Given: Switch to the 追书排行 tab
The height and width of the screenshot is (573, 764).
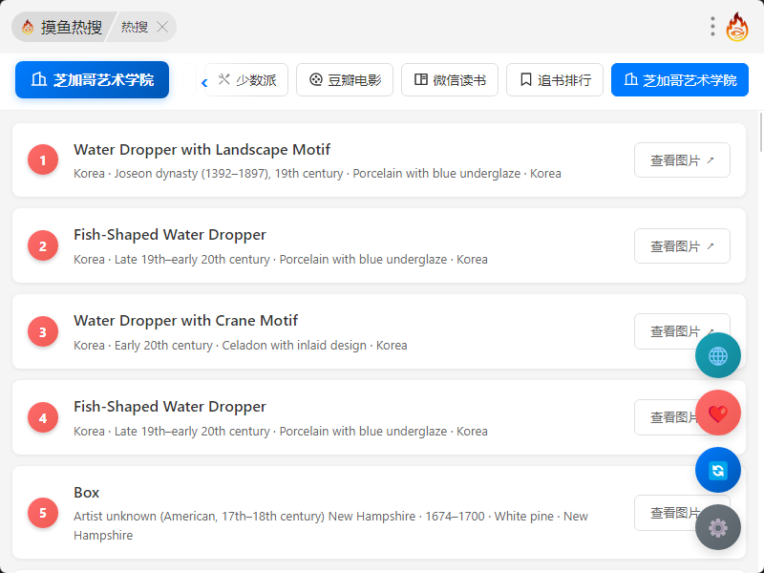Looking at the screenshot, I should pyautogui.click(x=555, y=80).
